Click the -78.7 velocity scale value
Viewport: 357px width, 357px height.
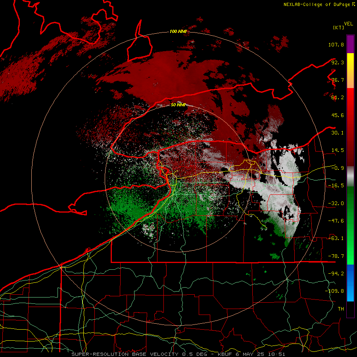[336, 256]
